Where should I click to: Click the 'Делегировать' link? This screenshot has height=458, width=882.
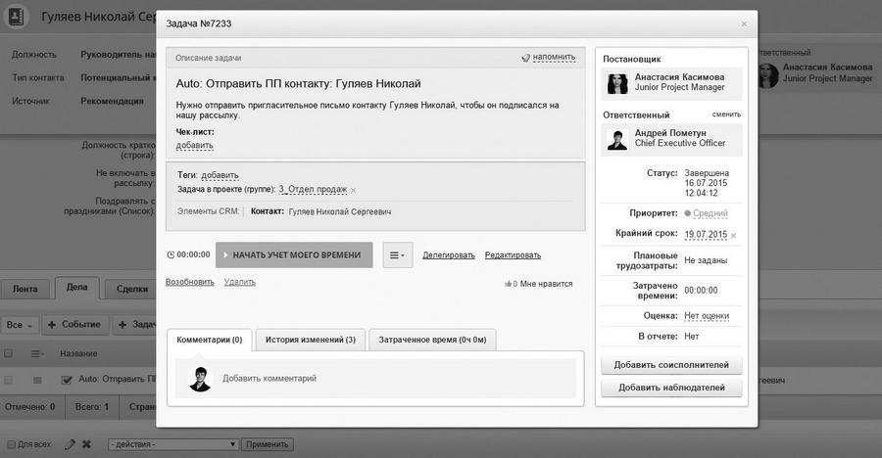pos(448,255)
